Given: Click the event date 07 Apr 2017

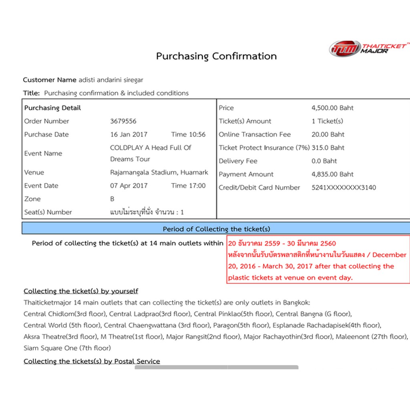Looking at the screenshot, I should (129, 186).
